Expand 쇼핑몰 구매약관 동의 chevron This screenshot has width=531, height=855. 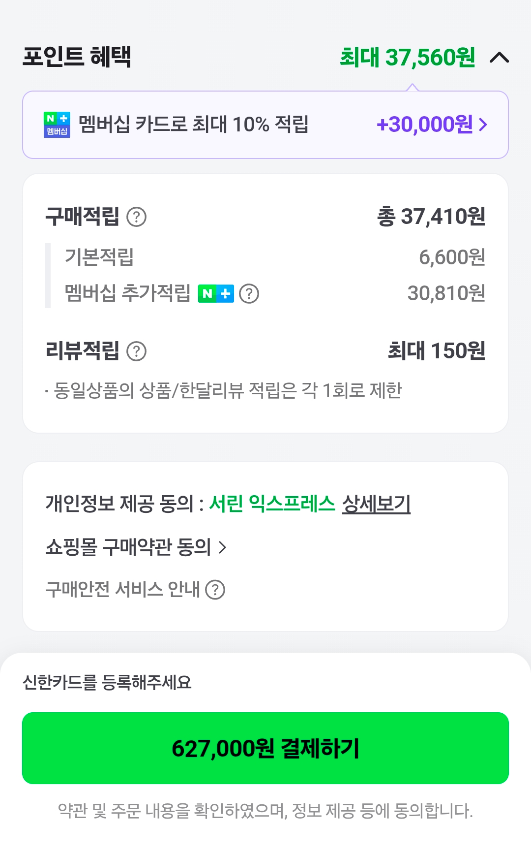(x=222, y=547)
